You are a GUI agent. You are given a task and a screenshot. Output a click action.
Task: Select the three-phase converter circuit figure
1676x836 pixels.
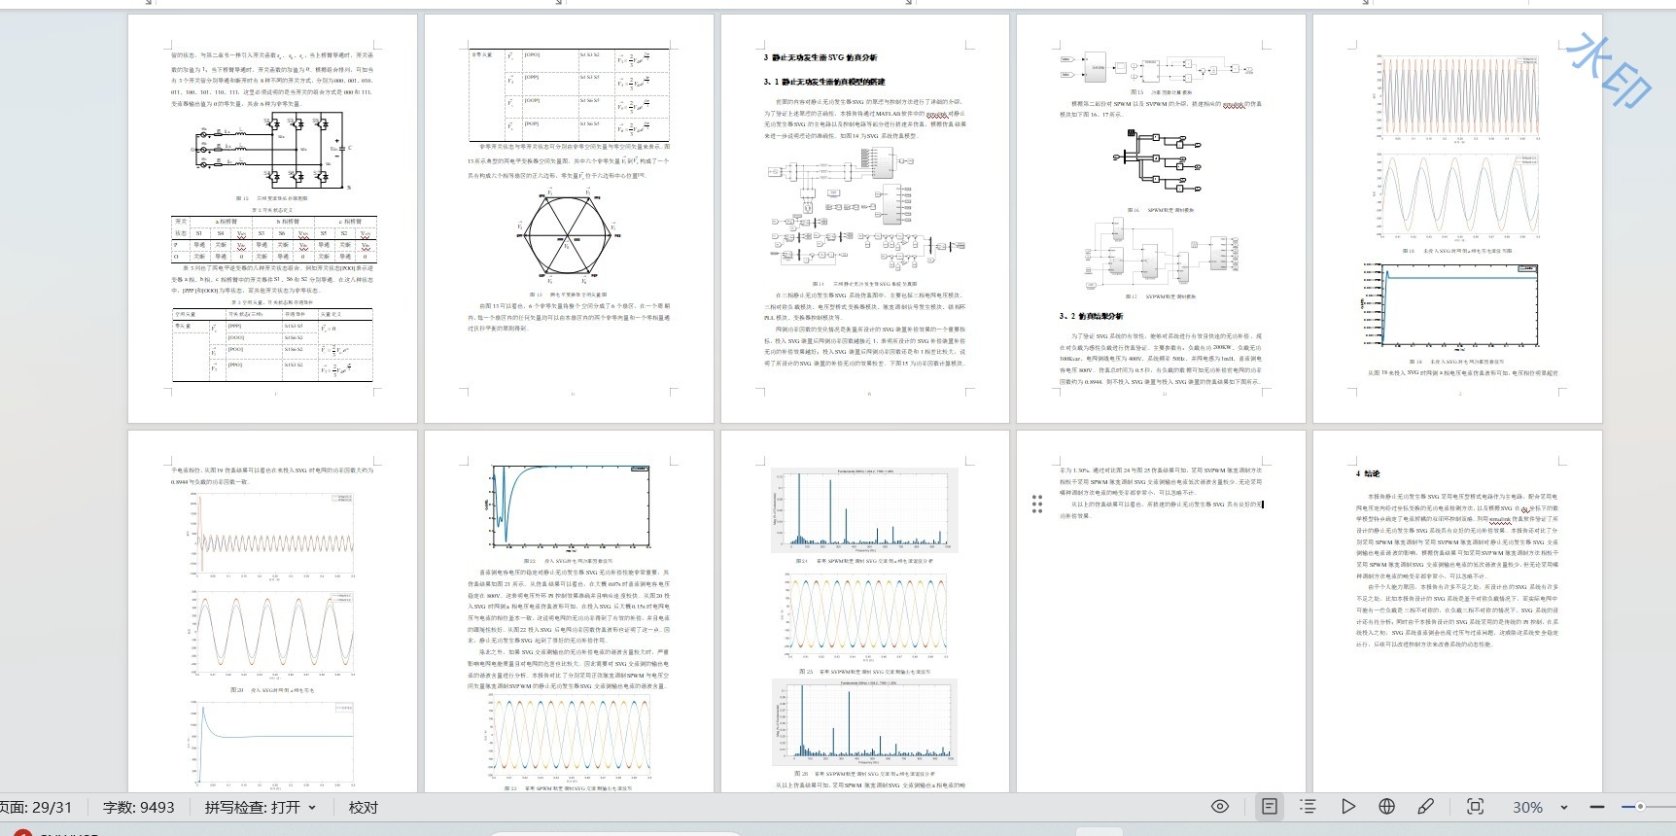tap(272, 152)
